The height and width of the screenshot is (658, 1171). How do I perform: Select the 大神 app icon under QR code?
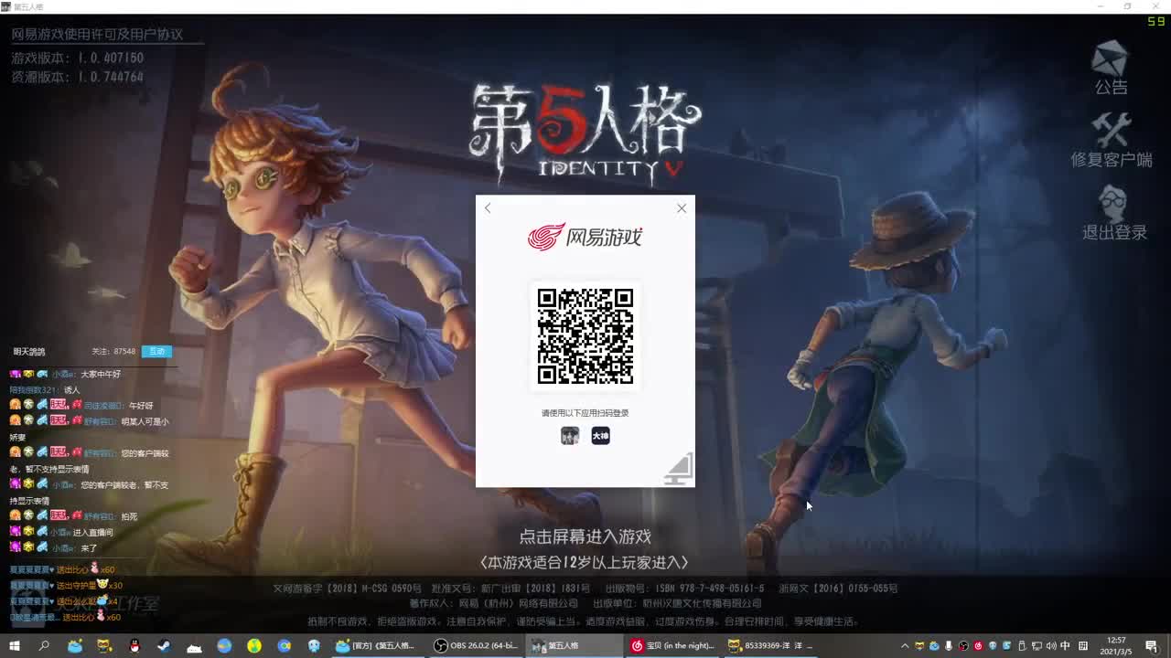tap(600, 436)
